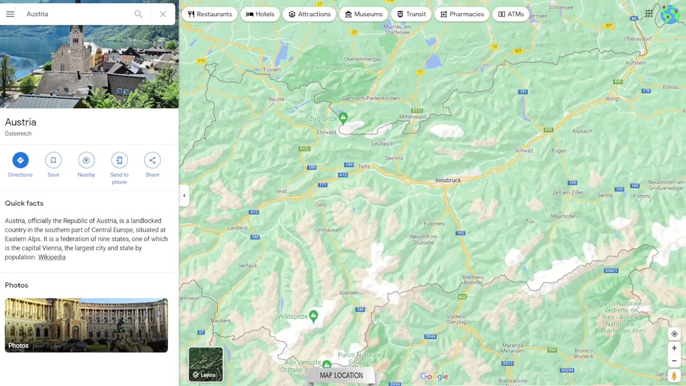This screenshot has width=686, height=386.
Task: Search Nearby places icon
Action: (x=86, y=160)
